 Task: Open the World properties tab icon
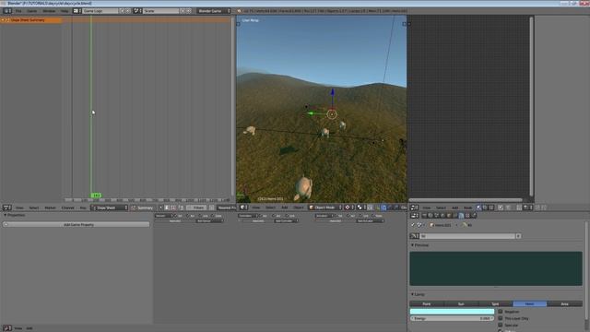442,216
